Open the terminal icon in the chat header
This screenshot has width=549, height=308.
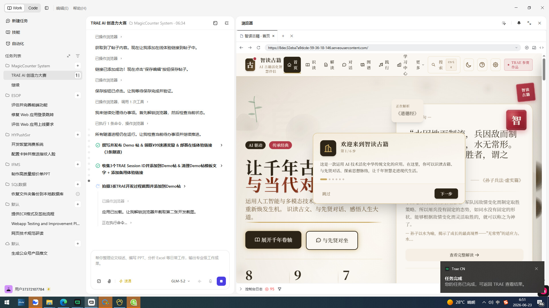pos(215,23)
